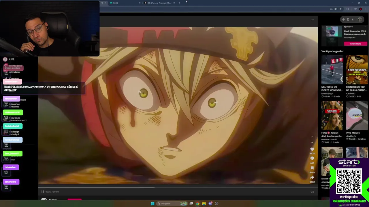Open the tecxiz author avatar

tap(44, 199)
